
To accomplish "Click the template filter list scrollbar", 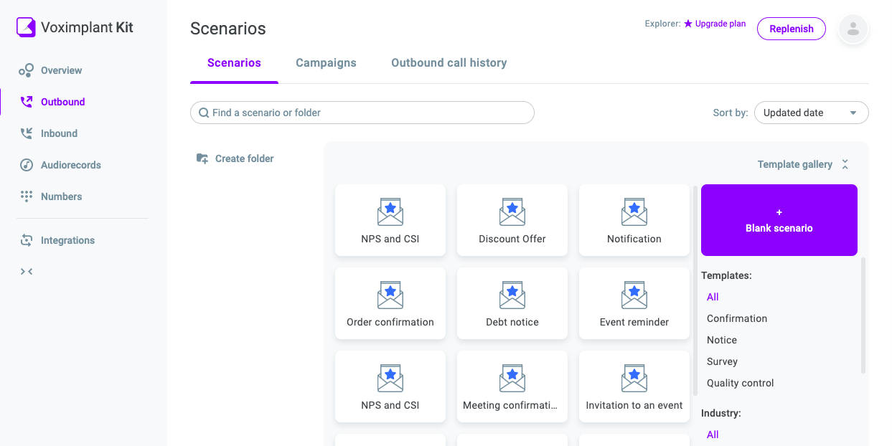I will (x=863, y=315).
